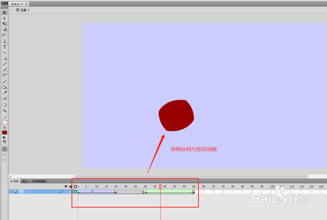This screenshot has height=220, width=327.
Task: Select the Pencil tool
Action: [x=4, y=64]
